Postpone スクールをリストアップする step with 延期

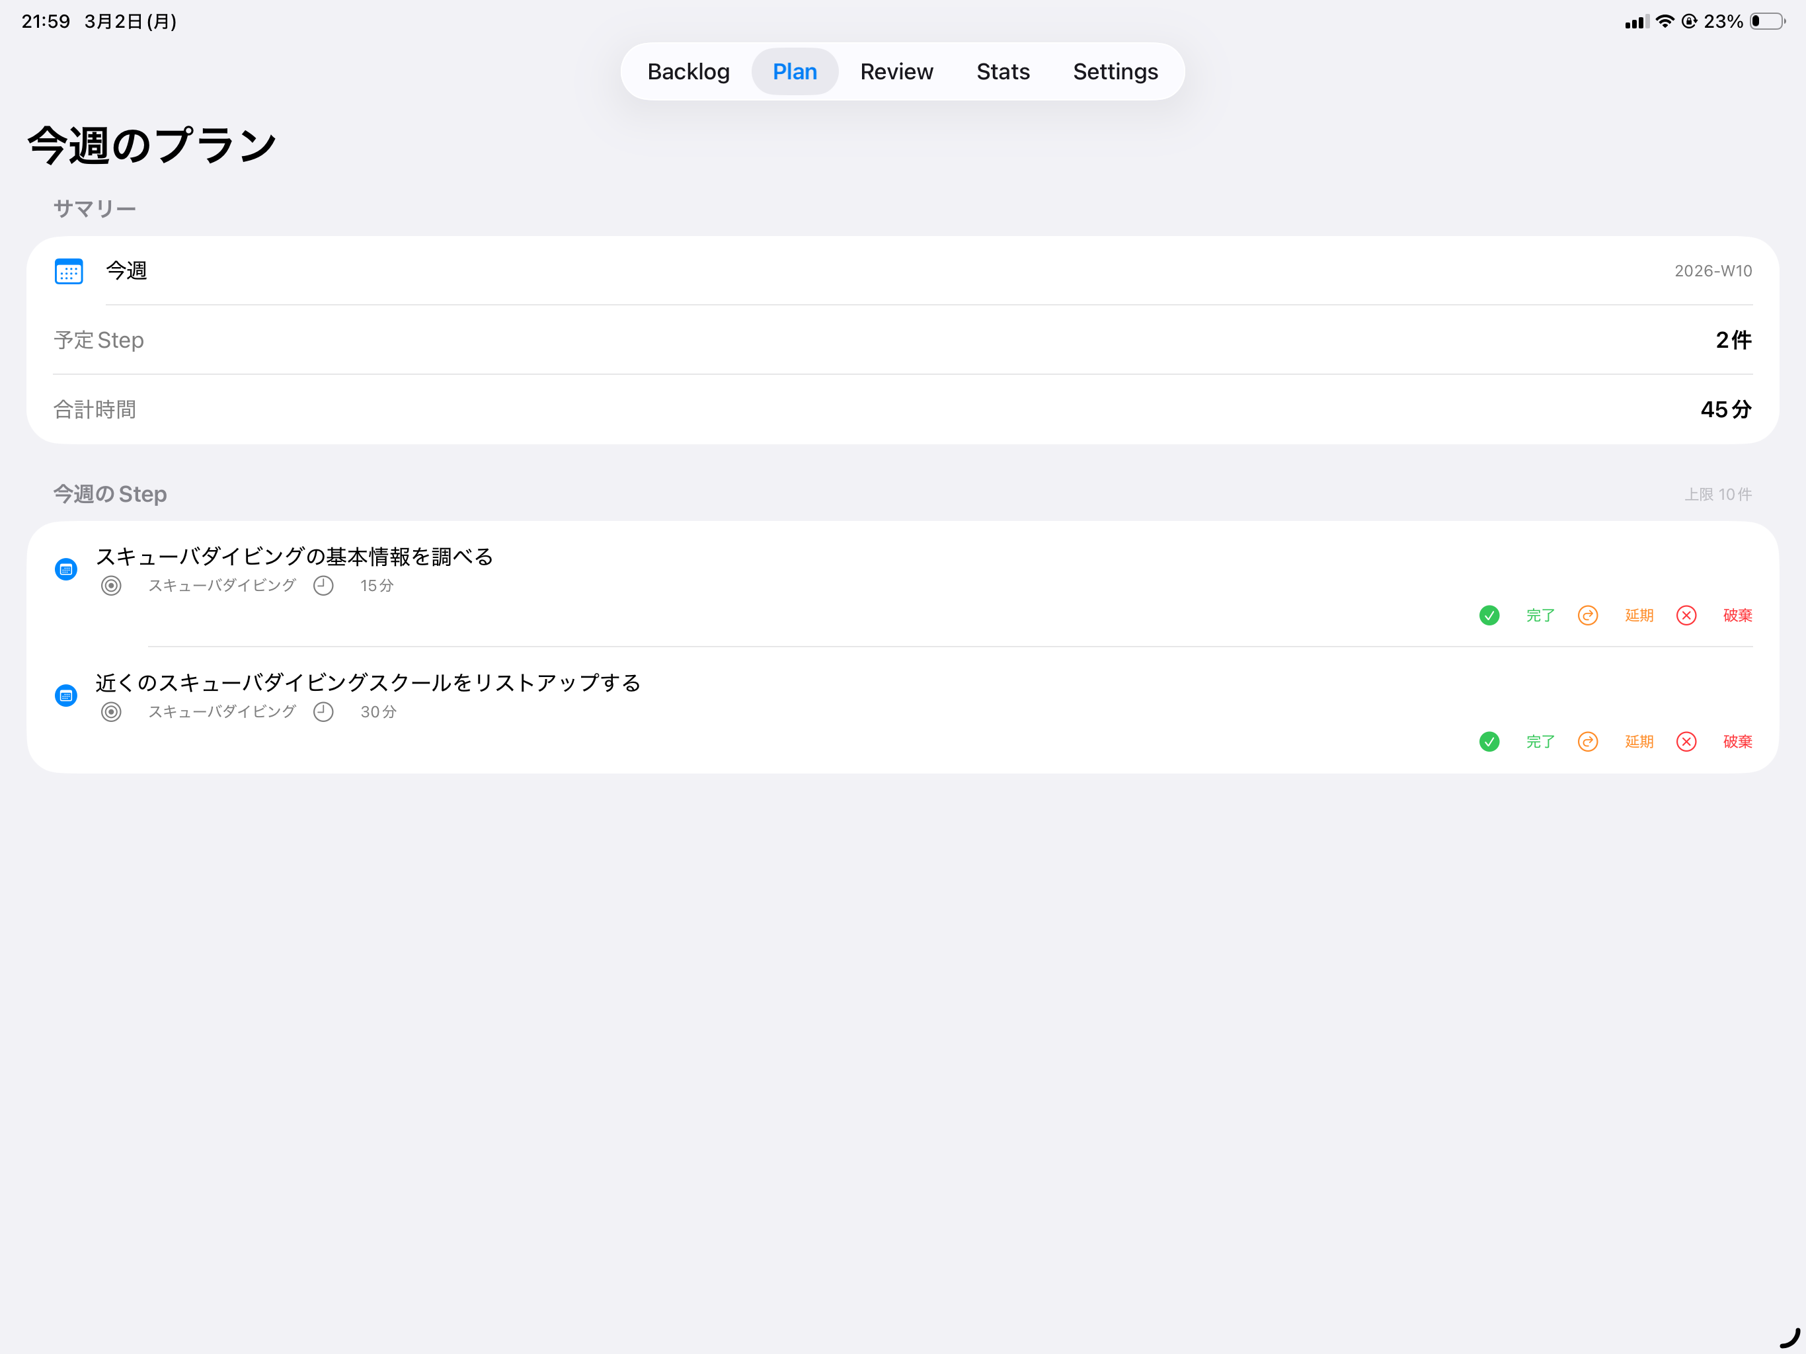(x=1639, y=742)
